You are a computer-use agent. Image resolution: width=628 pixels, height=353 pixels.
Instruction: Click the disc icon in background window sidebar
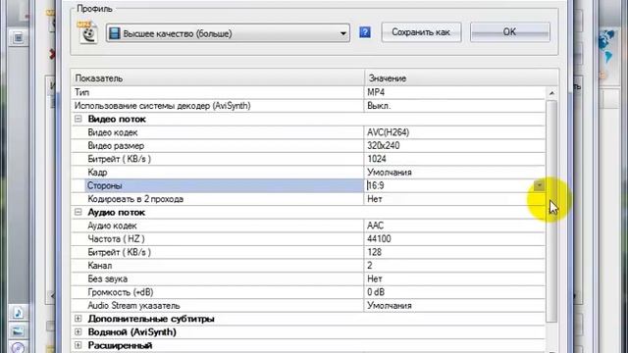coord(18,347)
